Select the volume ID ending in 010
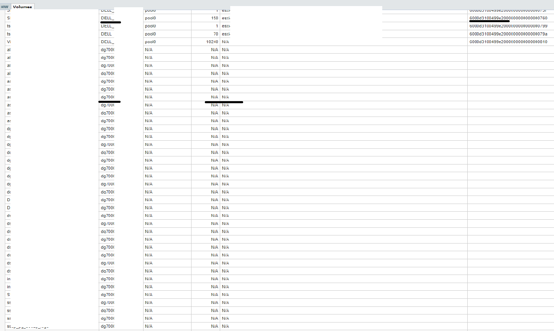The width and height of the screenshot is (554, 331). pyautogui.click(x=508, y=42)
